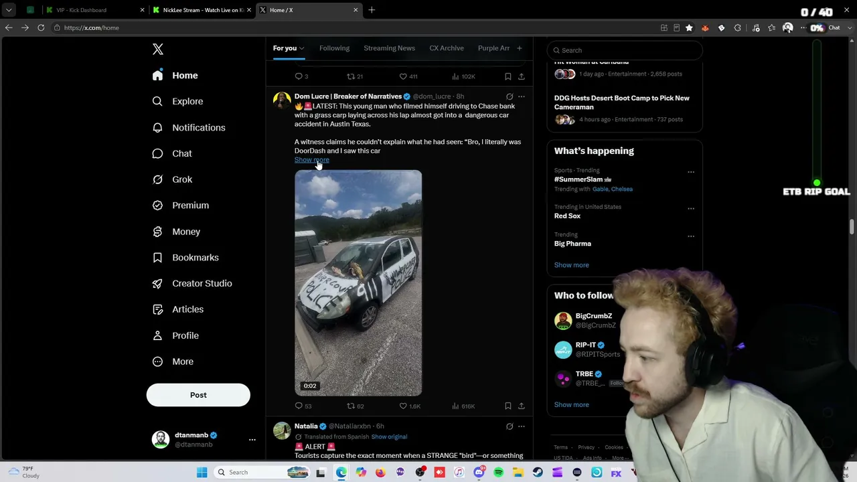Expand post text with Show more

click(x=312, y=160)
